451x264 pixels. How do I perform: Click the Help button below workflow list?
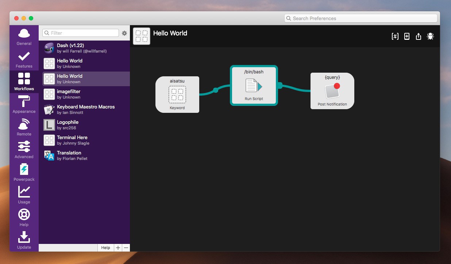105,248
